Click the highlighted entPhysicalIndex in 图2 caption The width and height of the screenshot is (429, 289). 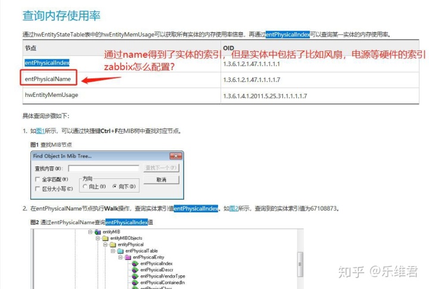click(x=127, y=222)
